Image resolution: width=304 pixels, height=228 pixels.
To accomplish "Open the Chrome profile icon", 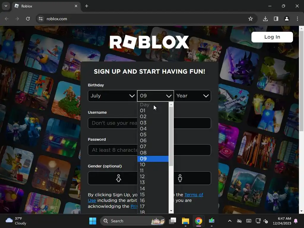I will [287, 19].
